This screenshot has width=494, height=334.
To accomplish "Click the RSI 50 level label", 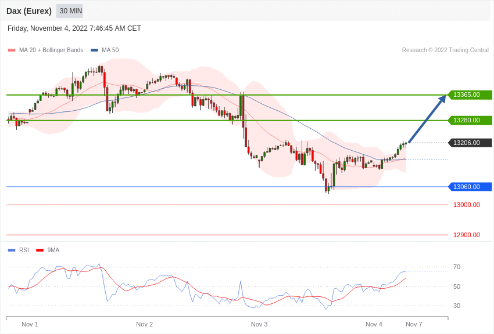I will pyautogui.click(x=457, y=286).
